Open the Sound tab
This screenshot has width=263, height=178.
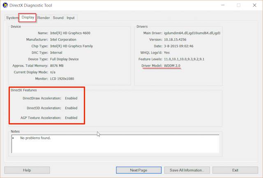[58, 18]
